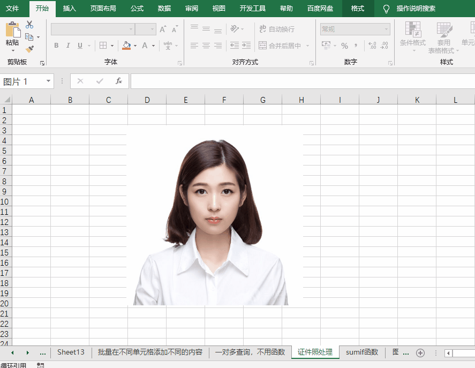
Task: Switch to the 公式 tab
Action: tap(137, 8)
